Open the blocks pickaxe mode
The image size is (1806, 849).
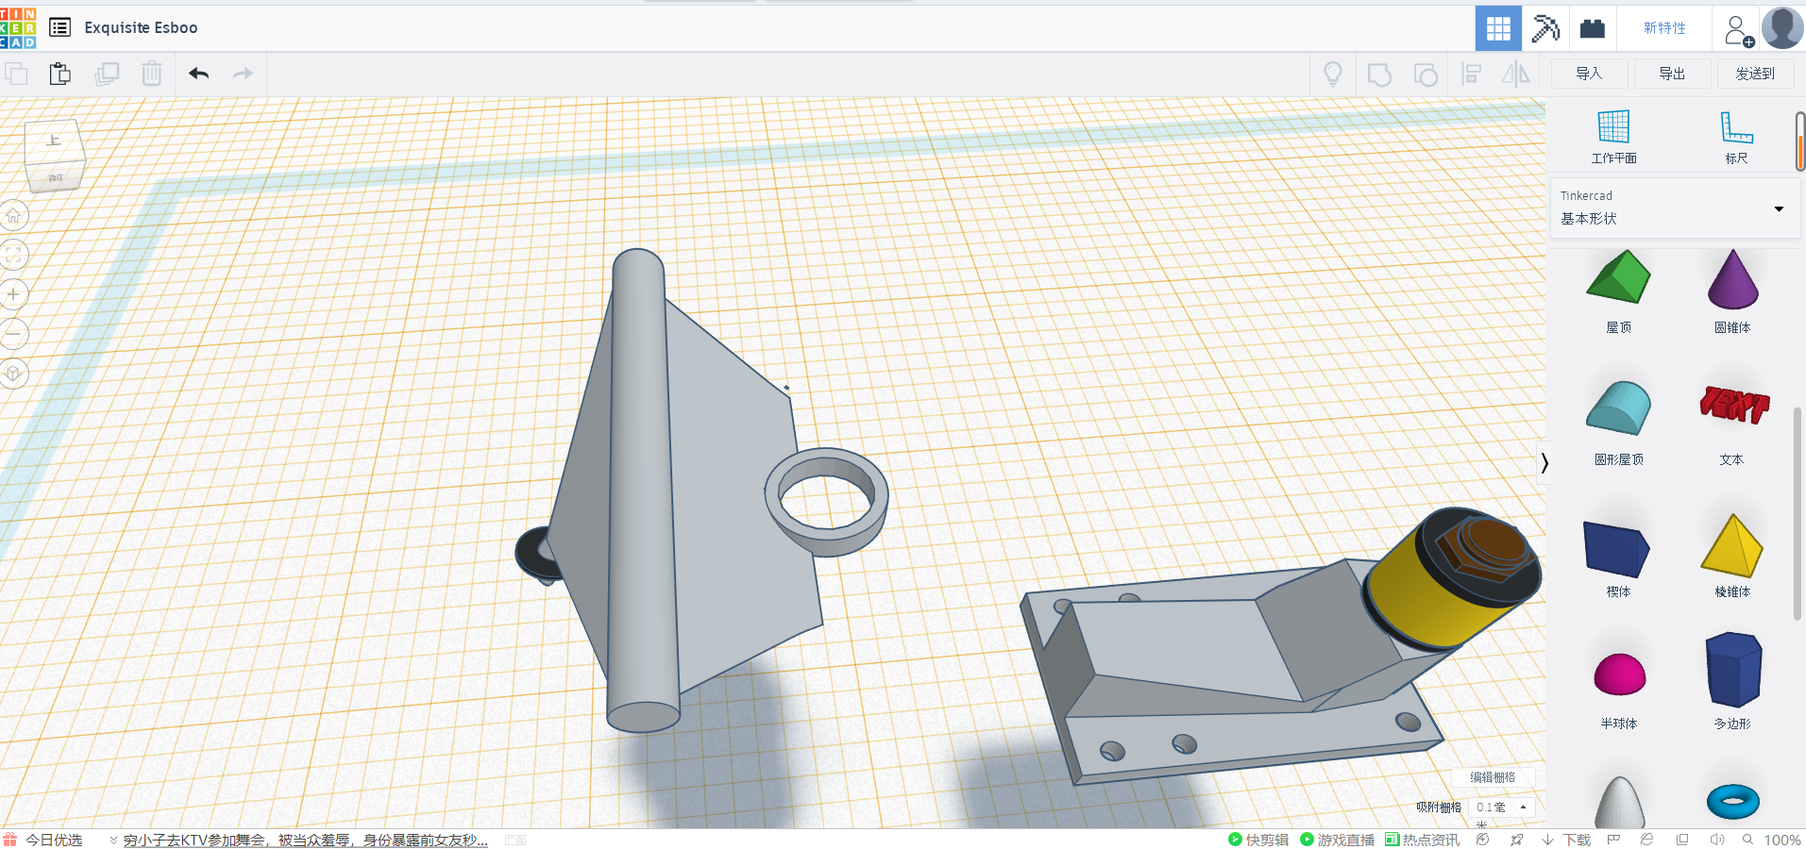point(1545,28)
